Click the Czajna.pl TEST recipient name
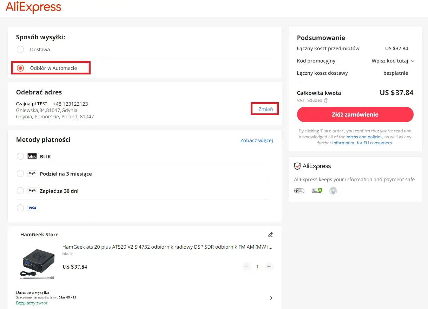This screenshot has height=309, width=428. point(32,104)
